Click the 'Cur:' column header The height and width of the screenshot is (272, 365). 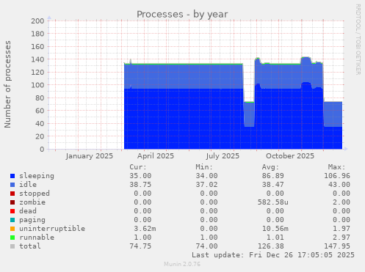pyautogui.click(x=138, y=167)
